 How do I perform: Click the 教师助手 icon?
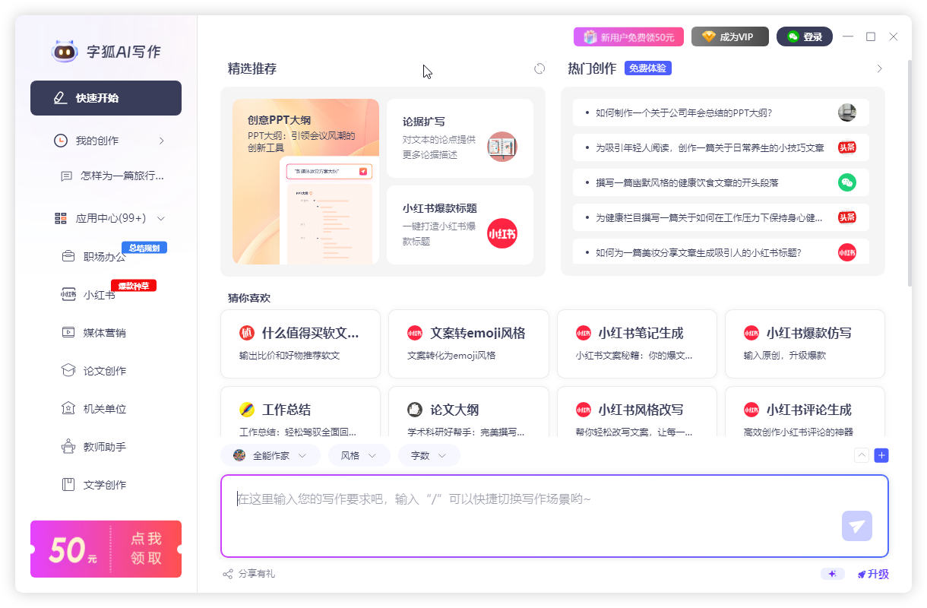click(68, 447)
